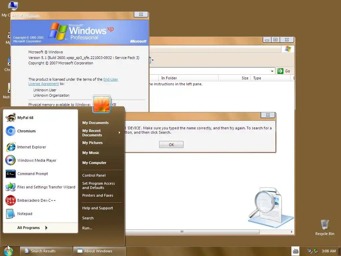Screen dimensions: 341x256
Task: Click the Windows flag logo in Search Results toolbar
Action: pyautogui.click(x=288, y=49)
